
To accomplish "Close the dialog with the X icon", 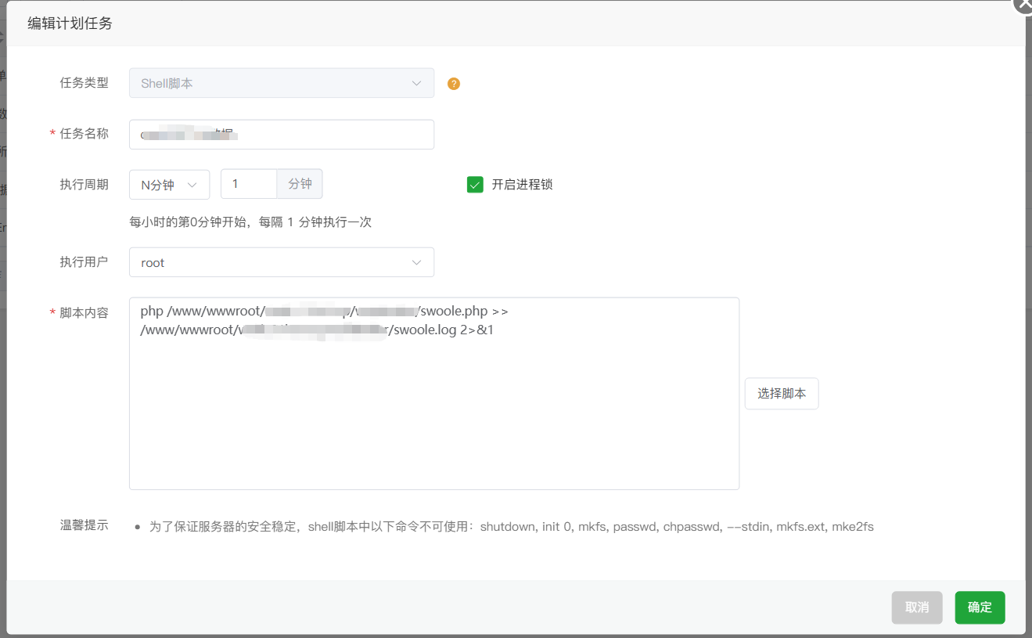I will (1023, 7).
